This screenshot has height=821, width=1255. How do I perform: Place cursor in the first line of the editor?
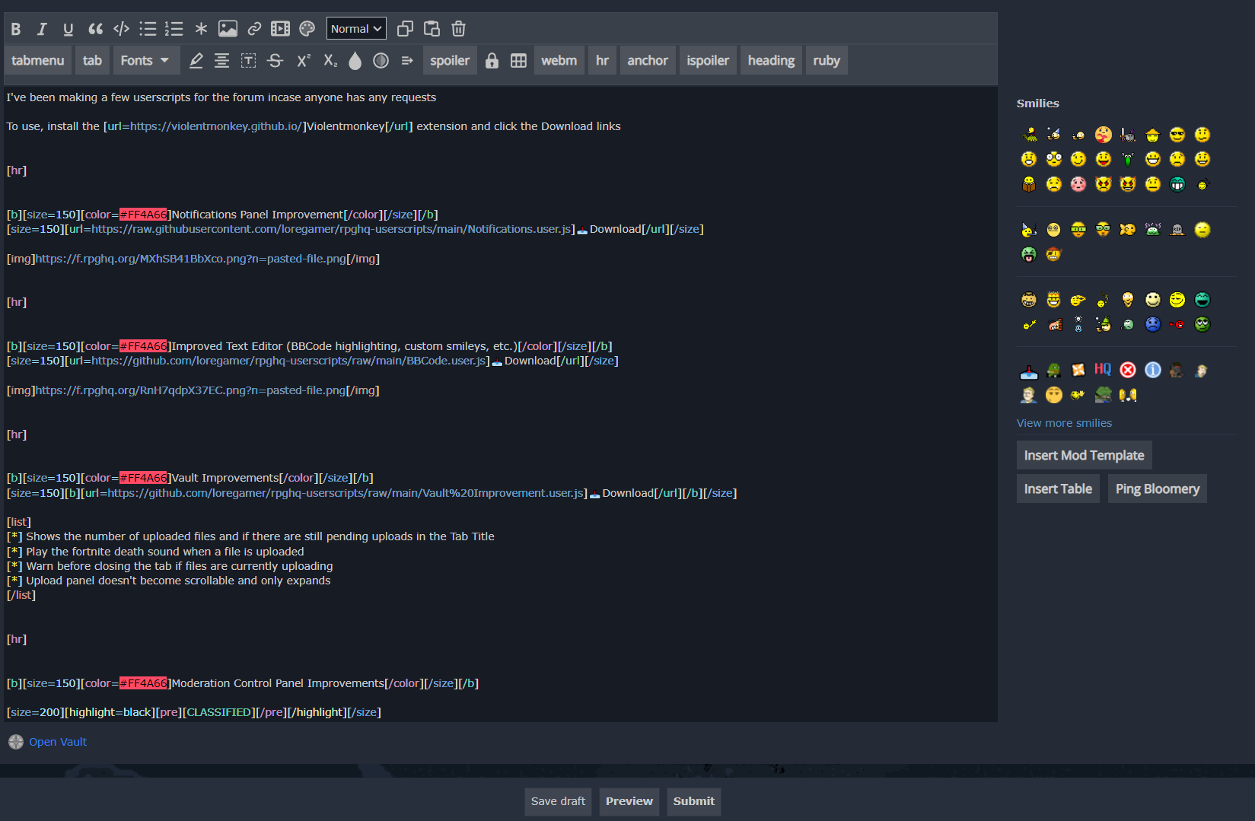pos(221,97)
